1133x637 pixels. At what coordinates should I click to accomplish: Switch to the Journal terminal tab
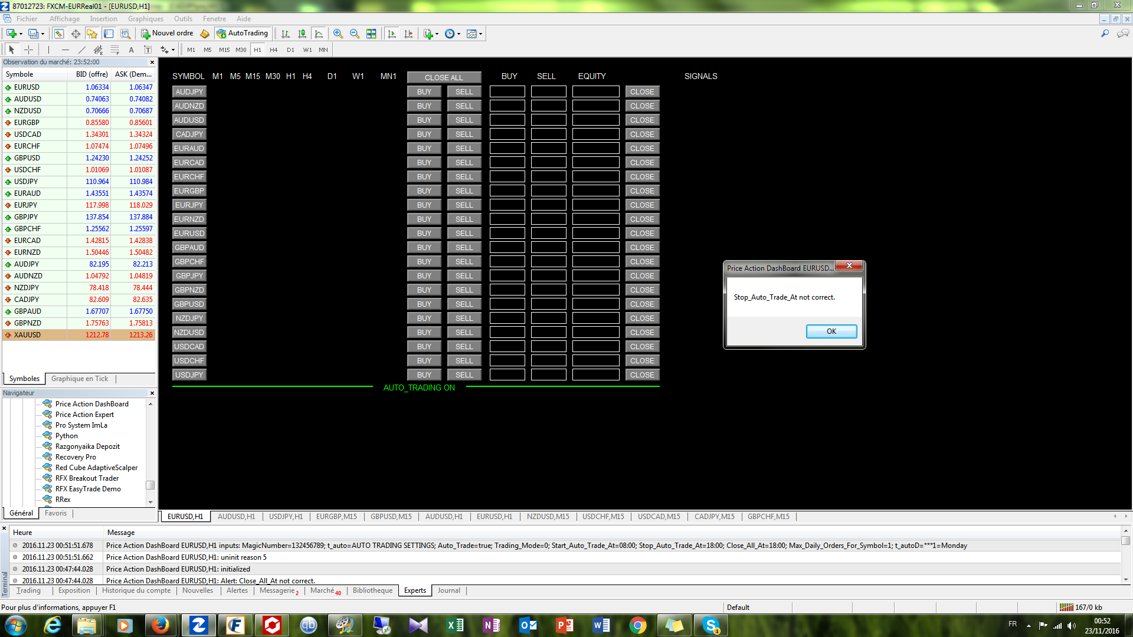point(448,590)
